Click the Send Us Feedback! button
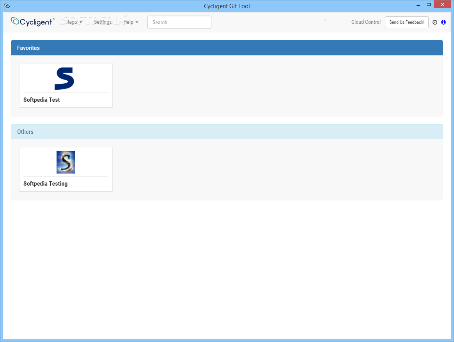 pos(406,22)
